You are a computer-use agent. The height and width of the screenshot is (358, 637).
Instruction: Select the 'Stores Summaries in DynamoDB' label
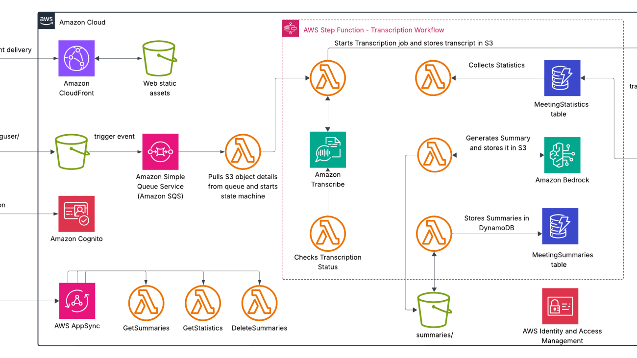tap(496, 223)
